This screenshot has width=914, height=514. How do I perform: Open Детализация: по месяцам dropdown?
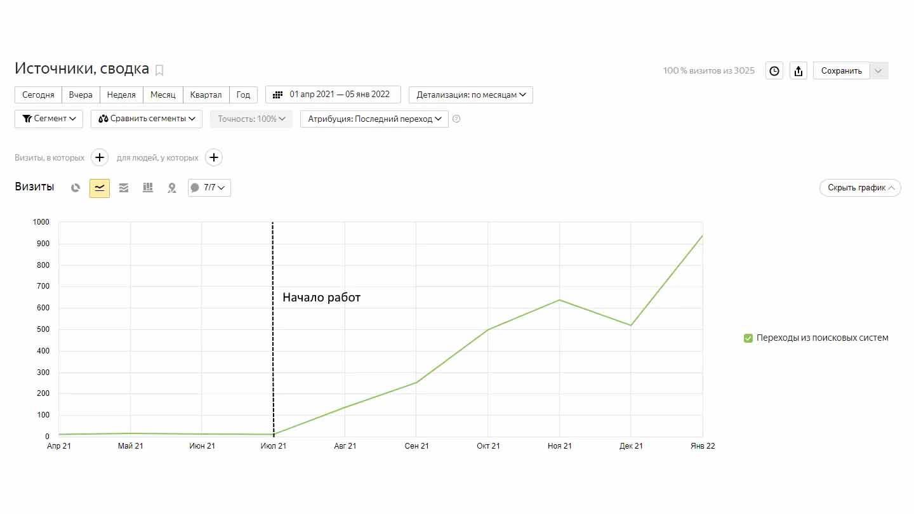pyautogui.click(x=471, y=95)
